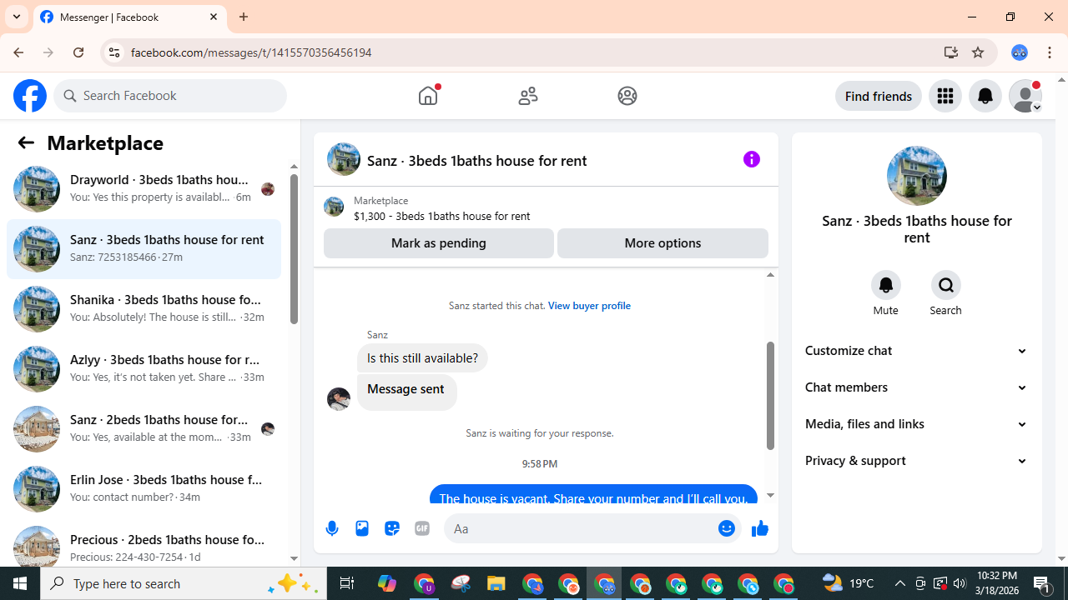Open Drayworld 3beds conversation
This screenshot has height=600, width=1068.
point(144,188)
